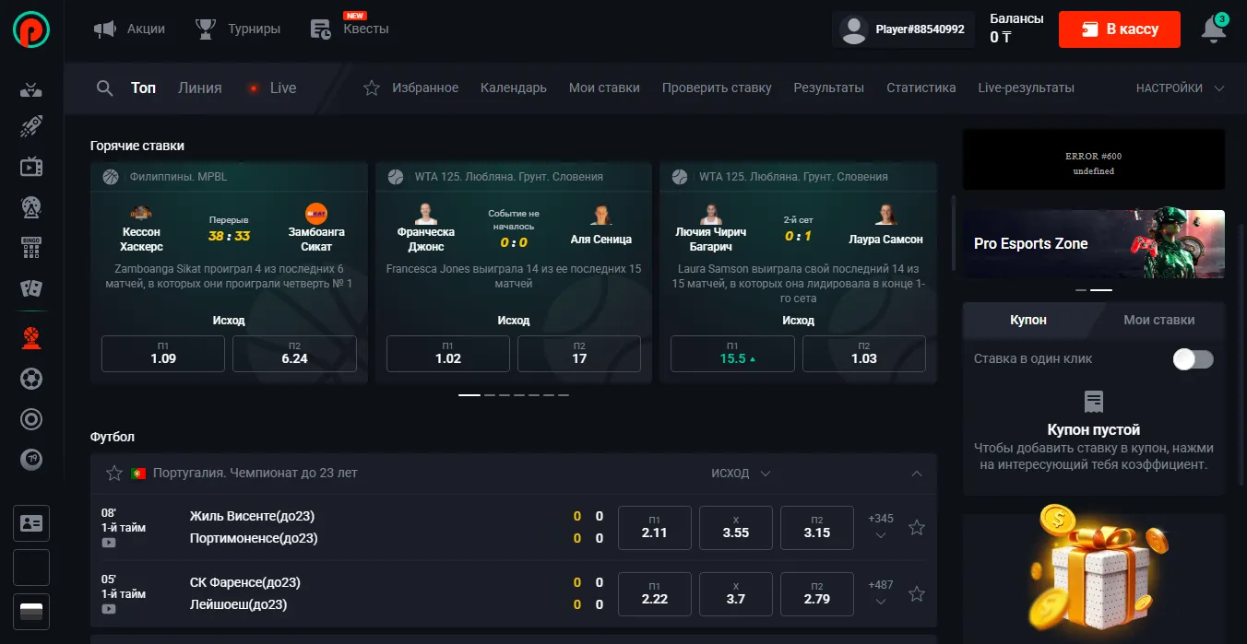Open the ID card sidebar icon

pyautogui.click(x=31, y=523)
